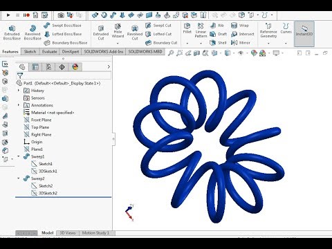This screenshot has width=332, height=249.
Task: Select the Revolved Cut tool
Action: 135,33
